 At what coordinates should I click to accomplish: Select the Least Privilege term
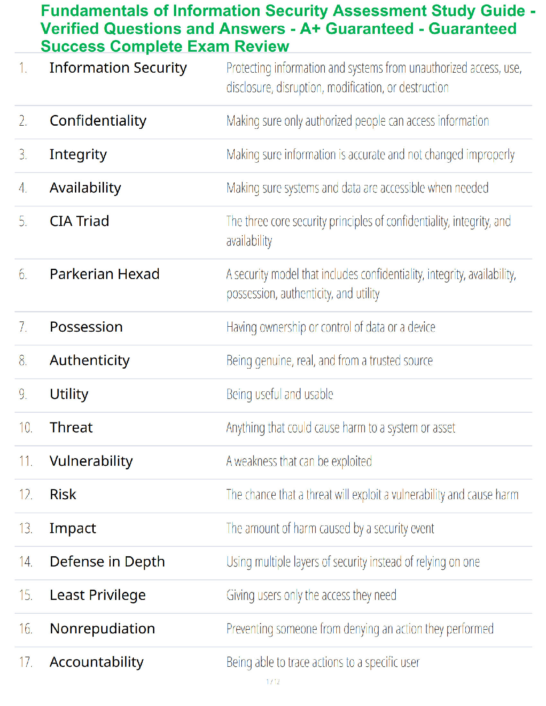pyautogui.click(x=98, y=595)
